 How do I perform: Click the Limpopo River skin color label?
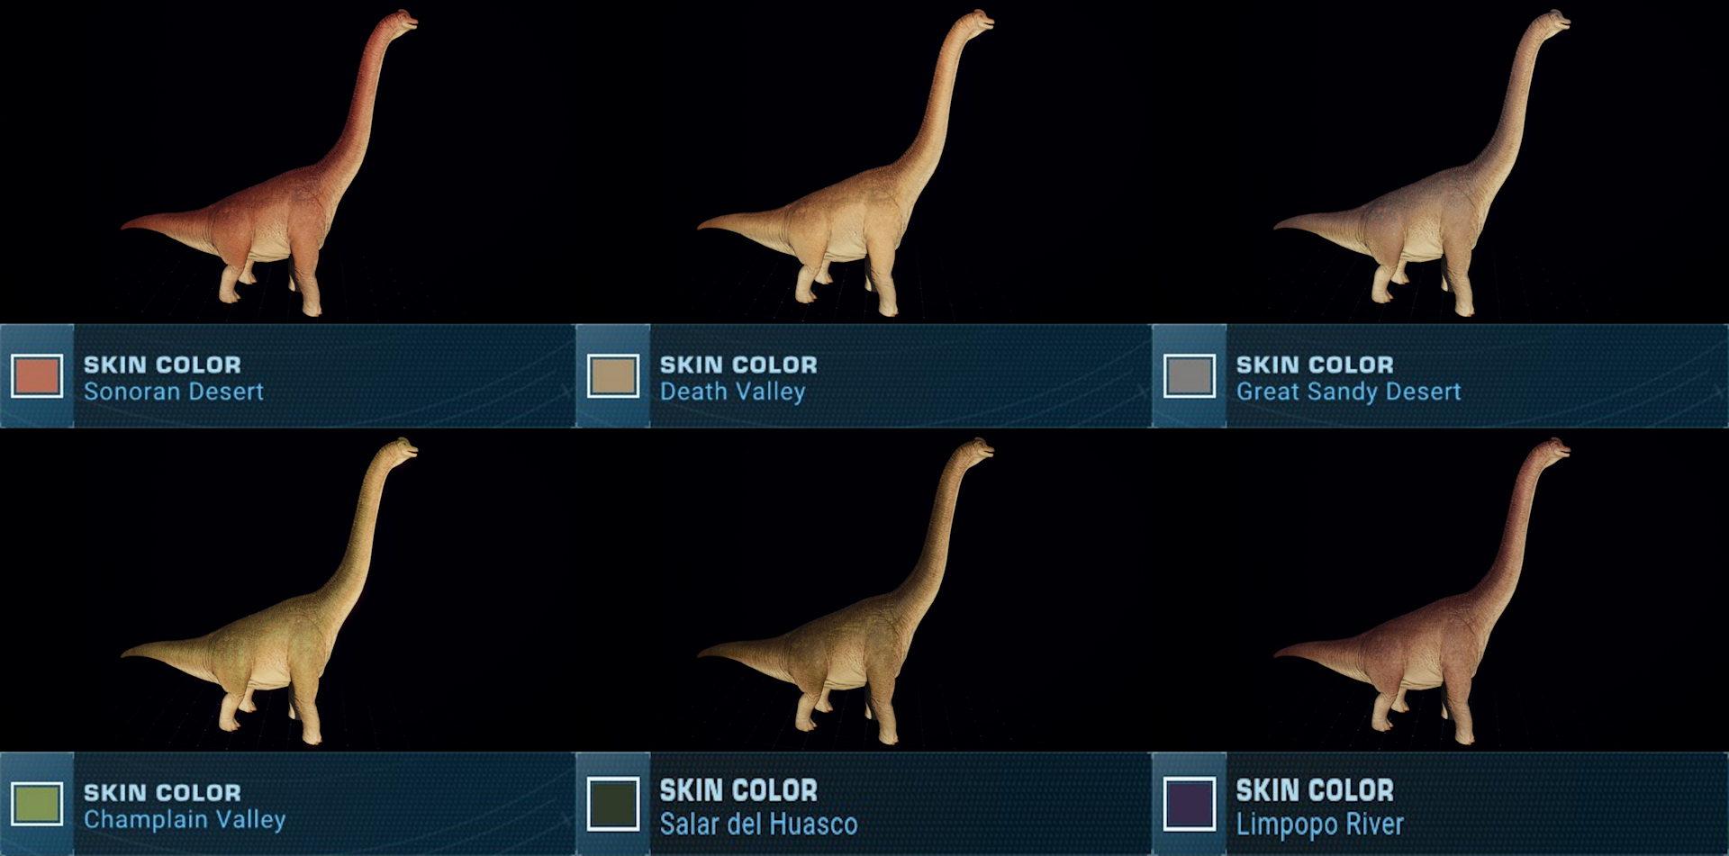(x=1320, y=824)
